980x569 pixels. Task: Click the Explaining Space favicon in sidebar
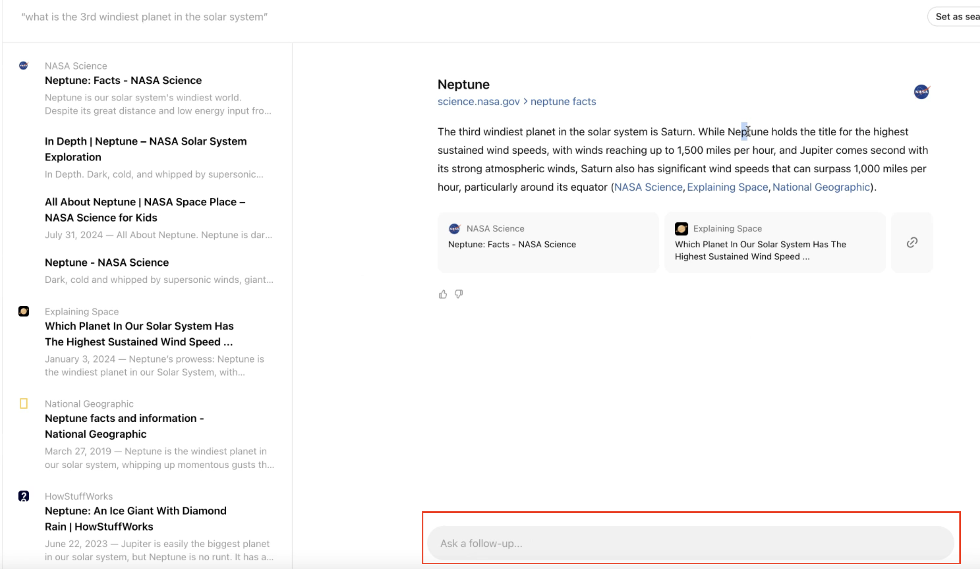[x=24, y=311]
